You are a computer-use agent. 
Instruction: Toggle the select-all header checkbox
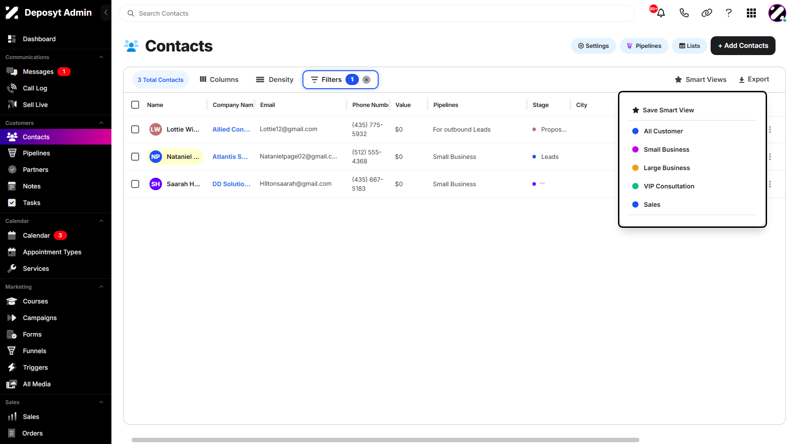click(x=135, y=105)
